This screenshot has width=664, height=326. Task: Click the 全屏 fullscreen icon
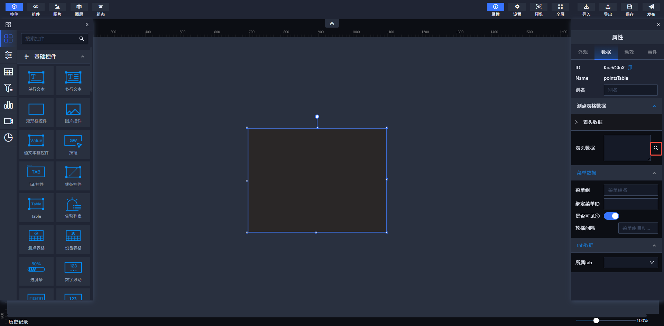(x=560, y=9)
